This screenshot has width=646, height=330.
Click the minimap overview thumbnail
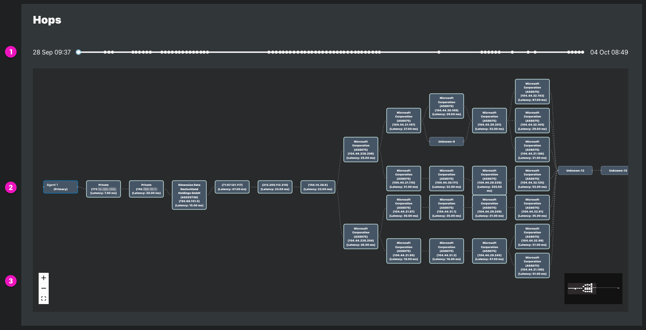tap(593, 289)
